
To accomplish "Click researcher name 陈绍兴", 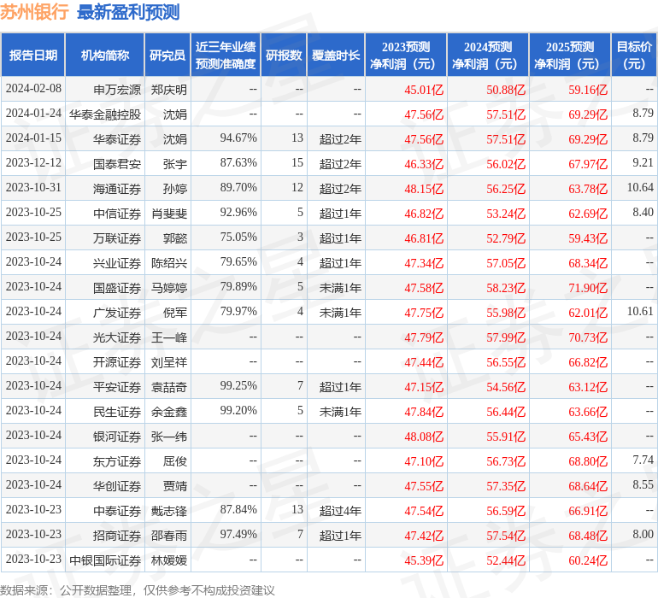I will [x=168, y=263].
